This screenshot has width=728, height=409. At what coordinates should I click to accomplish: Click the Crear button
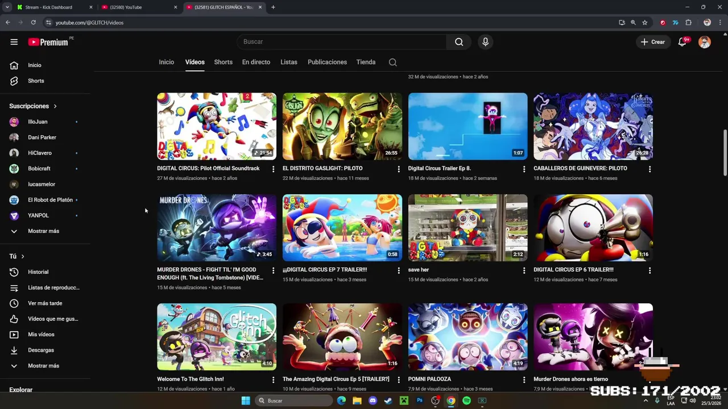653,42
